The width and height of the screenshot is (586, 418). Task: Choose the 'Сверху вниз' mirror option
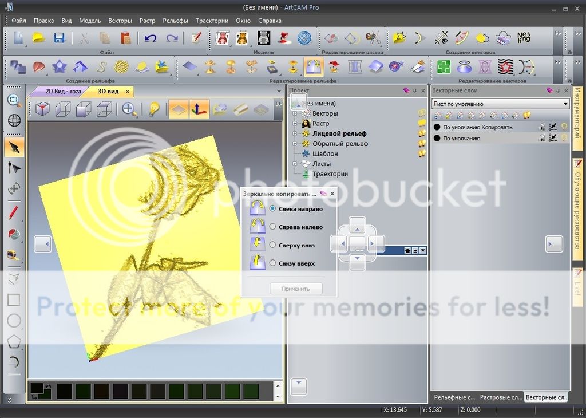coord(273,245)
